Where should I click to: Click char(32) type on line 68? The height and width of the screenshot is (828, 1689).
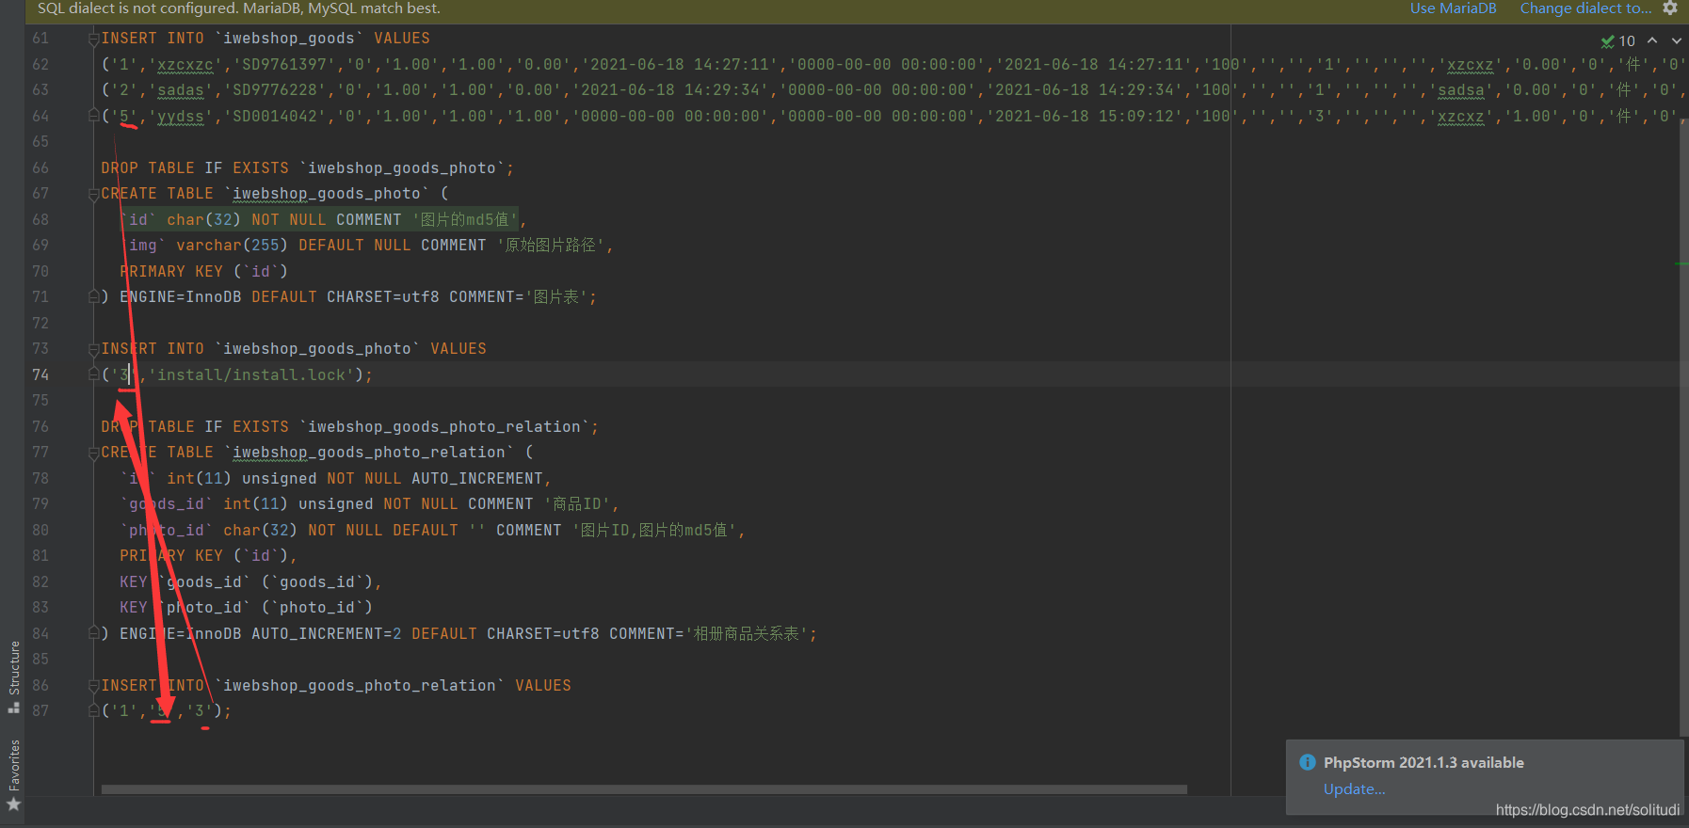pos(204,219)
